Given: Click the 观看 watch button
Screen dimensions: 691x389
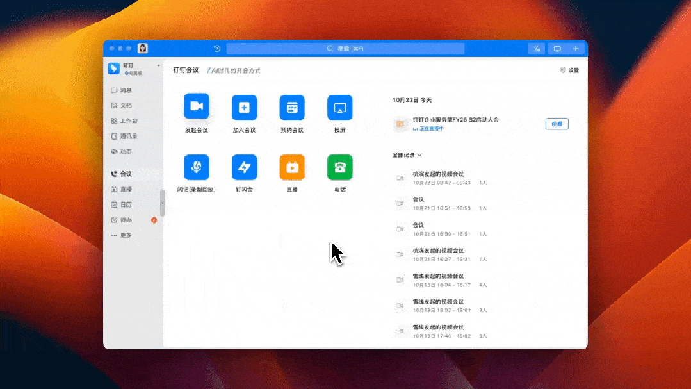Looking at the screenshot, I should [557, 124].
